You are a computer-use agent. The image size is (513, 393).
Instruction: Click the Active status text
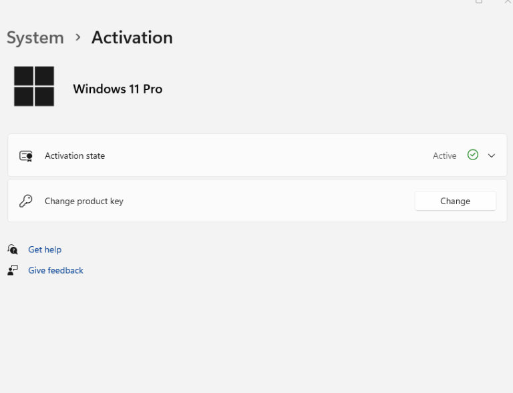tap(445, 156)
